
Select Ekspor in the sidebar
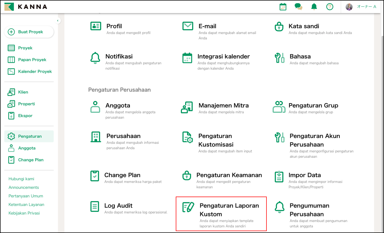[25, 116]
